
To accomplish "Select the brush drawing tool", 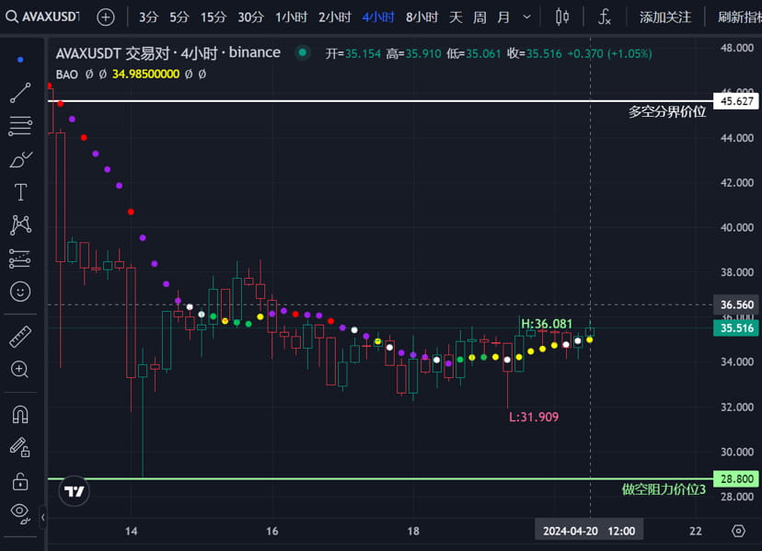I will 18,158.
